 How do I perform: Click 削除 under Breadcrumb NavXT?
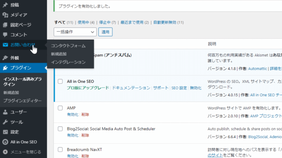(85, 156)
